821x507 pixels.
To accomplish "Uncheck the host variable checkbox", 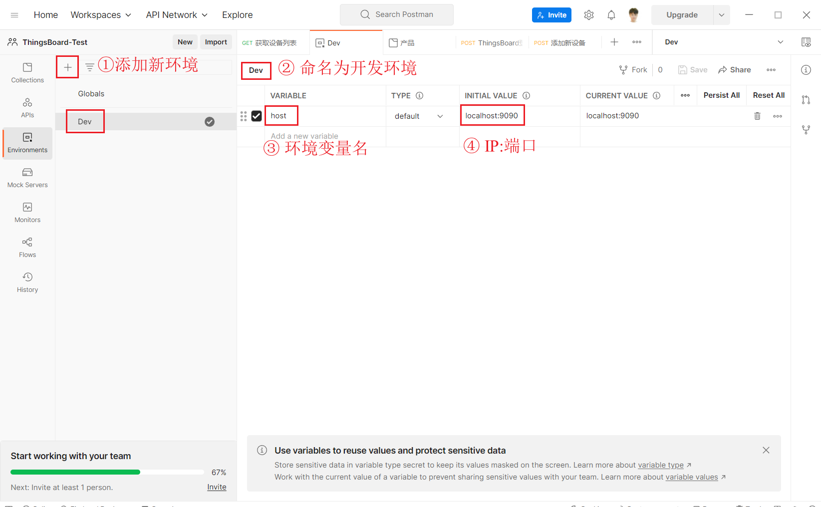I will click(257, 116).
